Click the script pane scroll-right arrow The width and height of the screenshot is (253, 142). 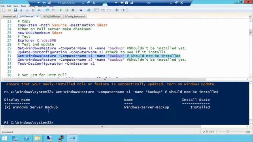(247, 79)
